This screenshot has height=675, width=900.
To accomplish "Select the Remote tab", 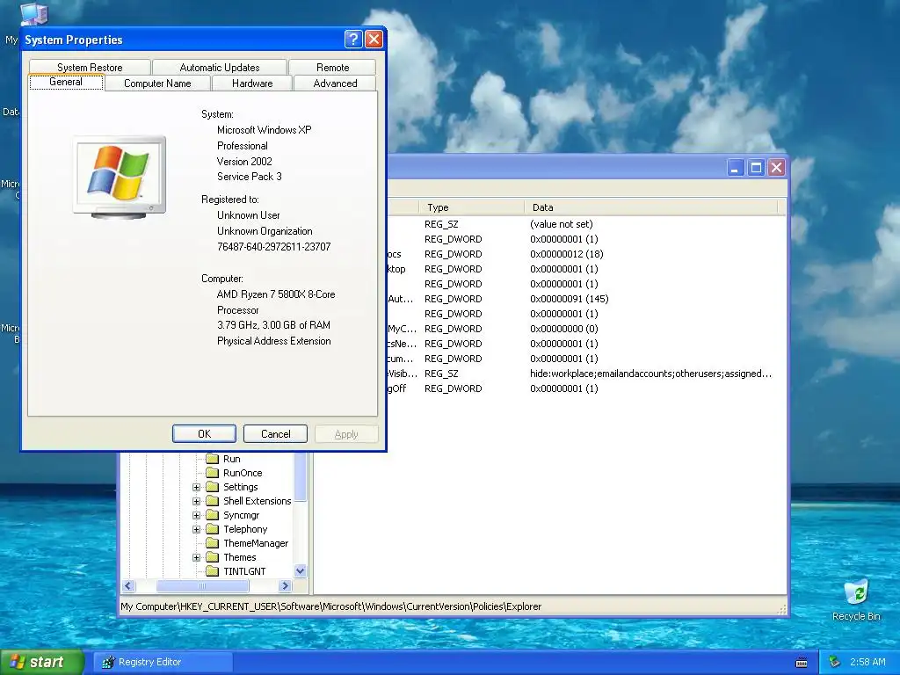I will 332,67.
